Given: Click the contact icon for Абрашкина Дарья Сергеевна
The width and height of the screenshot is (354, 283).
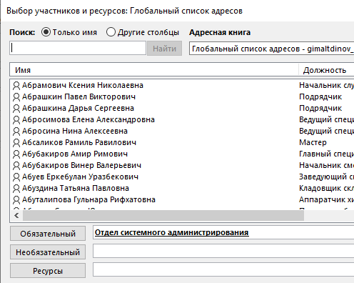Looking at the screenshot, I should tap(16, 109).
